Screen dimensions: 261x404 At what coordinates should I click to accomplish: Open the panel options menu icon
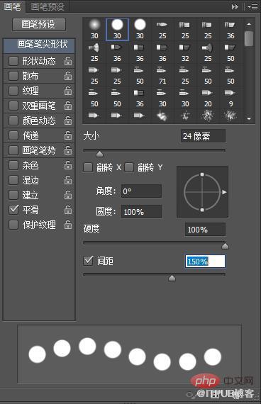point(252,6)
